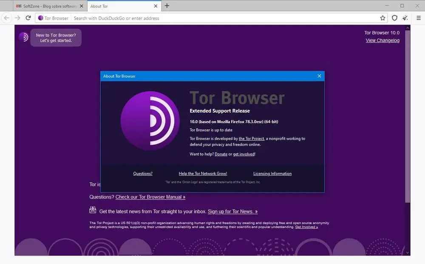The image size is (425, 264).
Task: Open 'Check our Tor Browser Manual' link
Action: tap(150, 197)
